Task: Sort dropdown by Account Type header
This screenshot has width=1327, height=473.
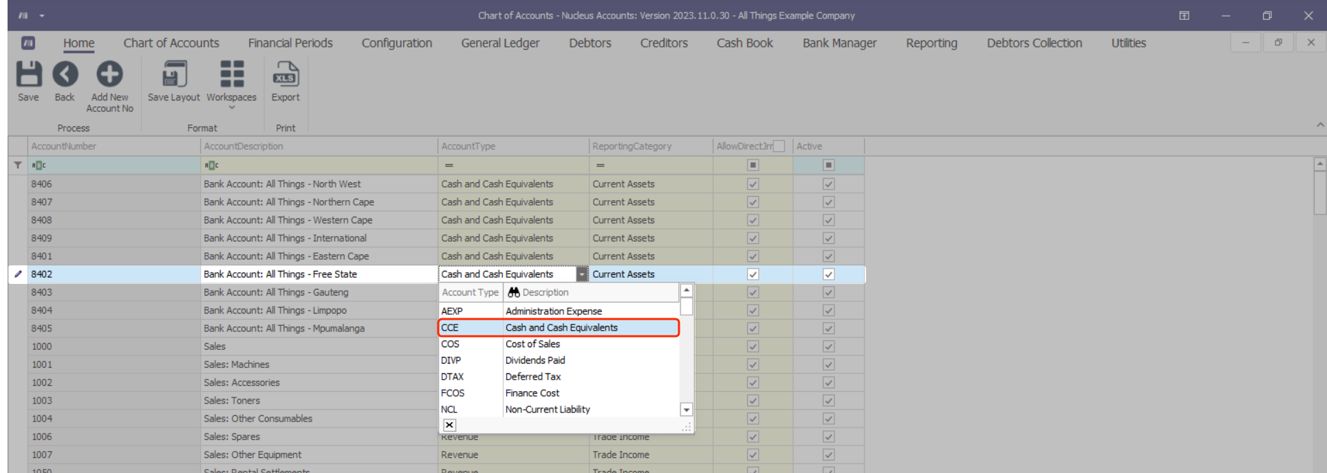Action: pyautogui.click(x=471, y=292)
